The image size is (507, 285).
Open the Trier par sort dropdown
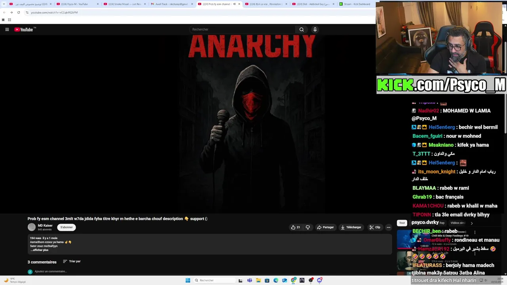[72, 261]
